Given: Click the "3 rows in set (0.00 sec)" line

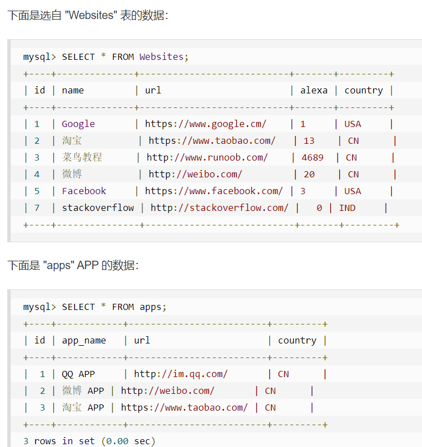Looking at the screenshot, I should coord(89,441).
